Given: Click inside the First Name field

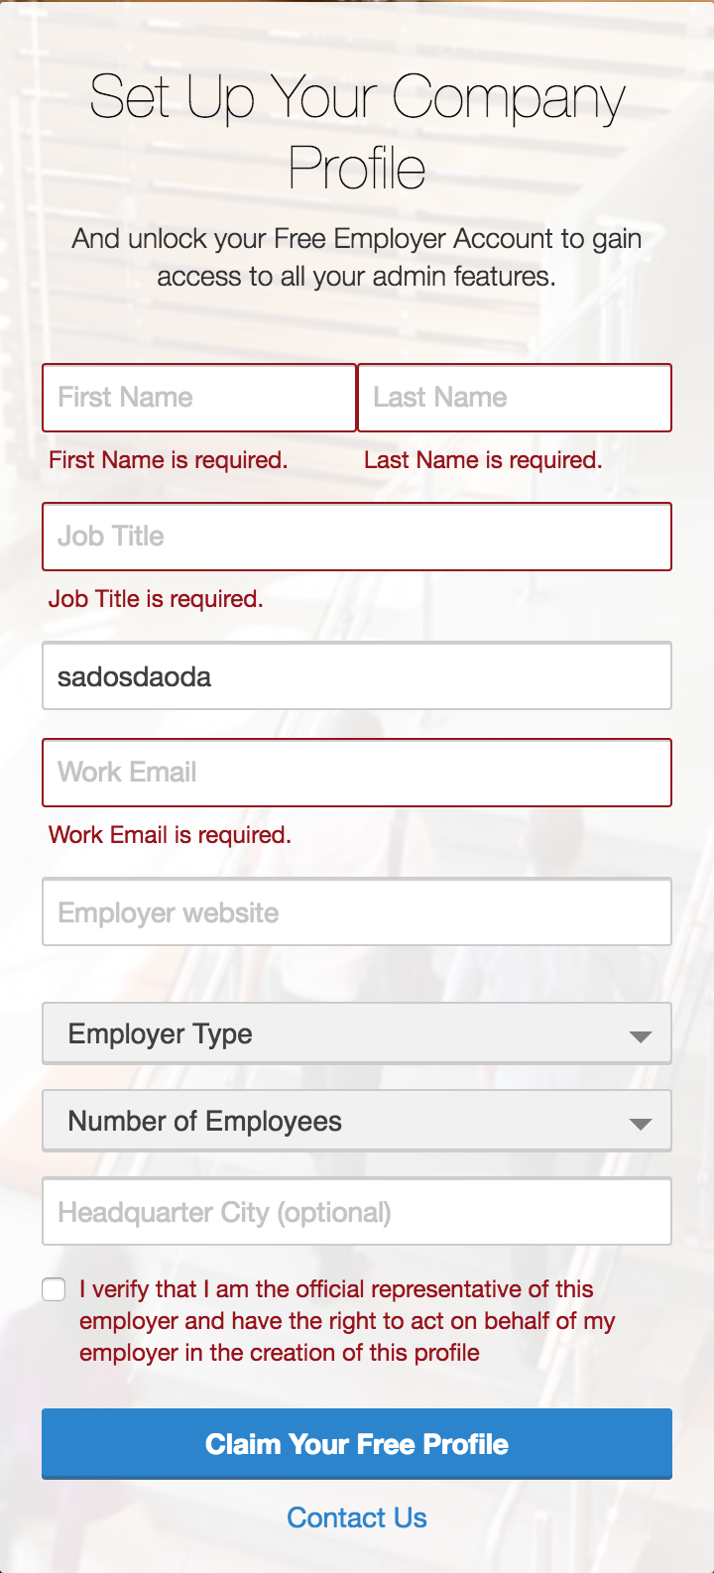Looking at the screenshot, I should pyautogui.click(x=198, y=397).
